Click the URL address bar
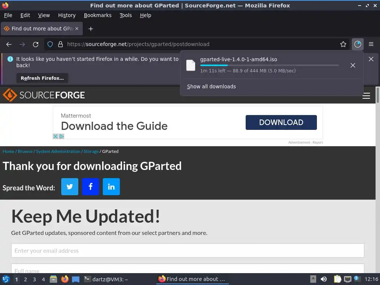 click(x=196, y=45)
